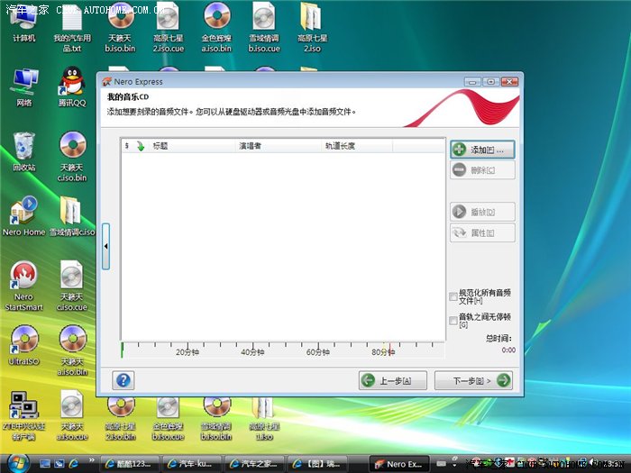This screenshot has height=473, width=631.
Task: Switch to 酷酷123 taskbar window
Action: coord(129,464)
